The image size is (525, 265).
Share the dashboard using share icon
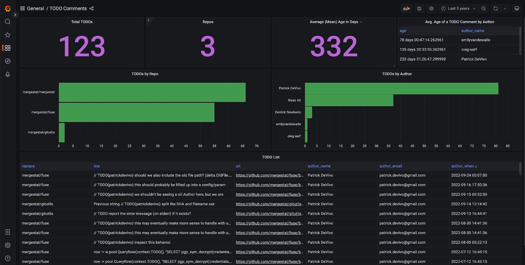tap(92, 9)
